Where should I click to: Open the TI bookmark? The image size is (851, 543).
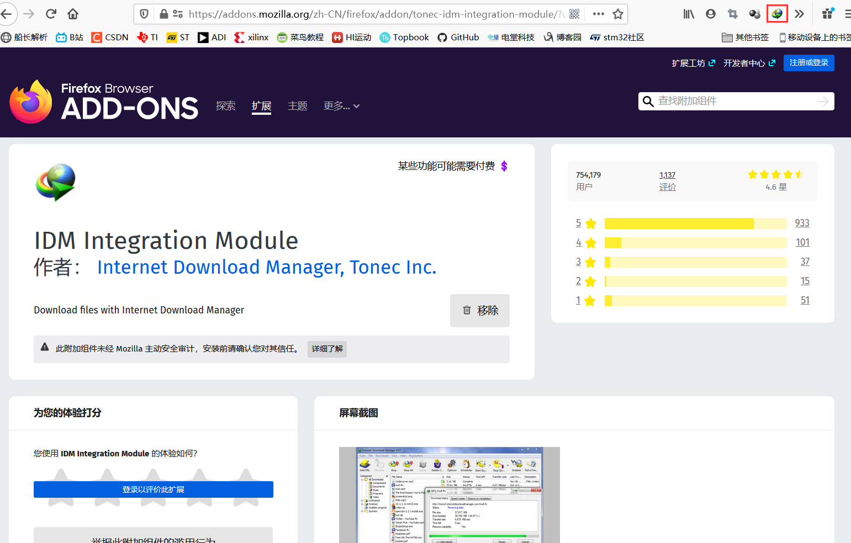147,37
